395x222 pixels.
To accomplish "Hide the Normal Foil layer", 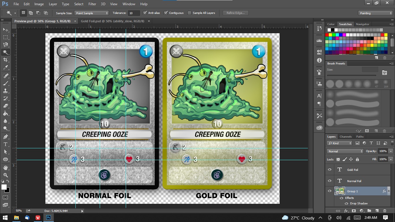I will coord(330,181).
